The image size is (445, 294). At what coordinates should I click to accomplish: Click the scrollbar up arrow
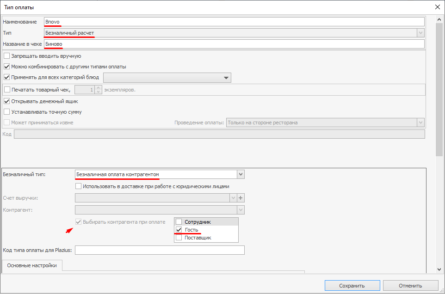point(439,19)
